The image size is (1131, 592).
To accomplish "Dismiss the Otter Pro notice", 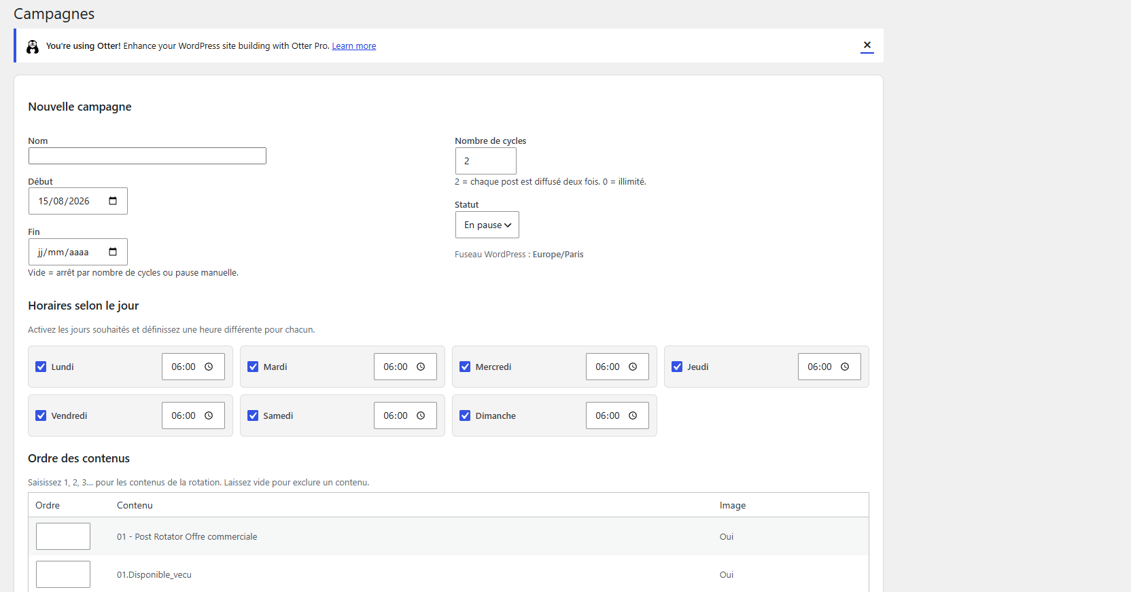I will (x=867, y=45).
